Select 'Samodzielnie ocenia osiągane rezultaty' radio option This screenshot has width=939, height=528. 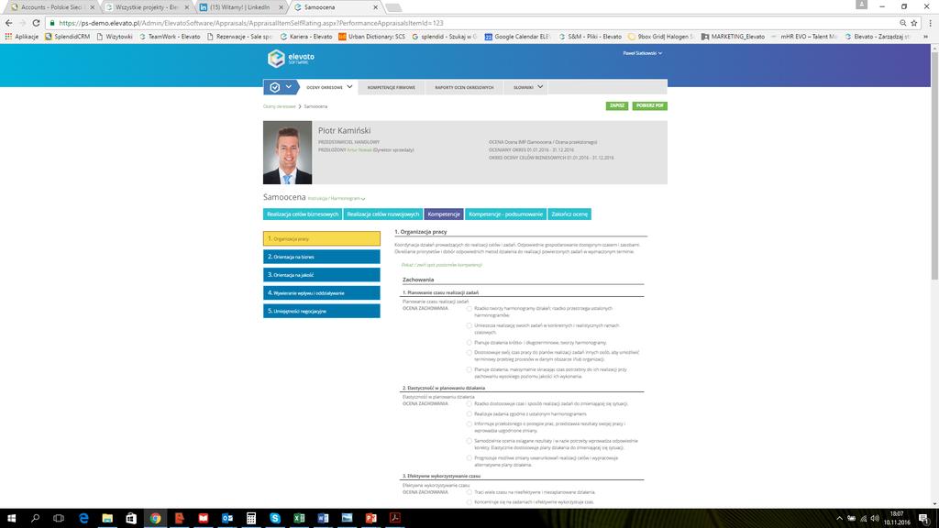click(469, 441)
